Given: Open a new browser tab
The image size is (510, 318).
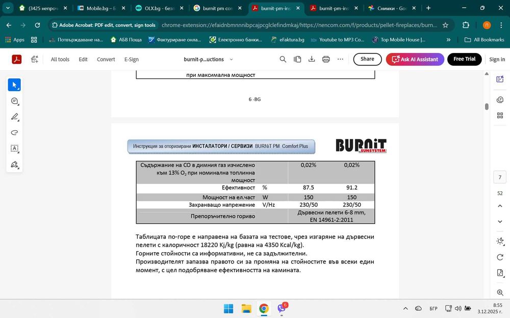Looking at the screenshot, I should [428, 8].
